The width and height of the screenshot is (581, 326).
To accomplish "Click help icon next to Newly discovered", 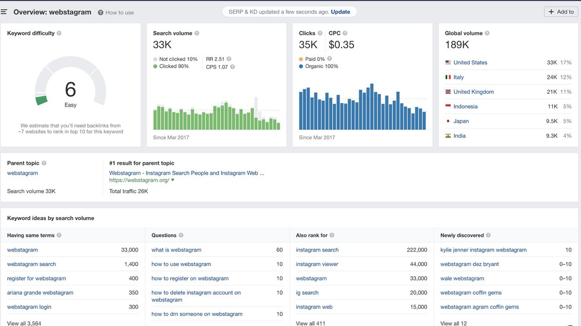I will point(488,235).
